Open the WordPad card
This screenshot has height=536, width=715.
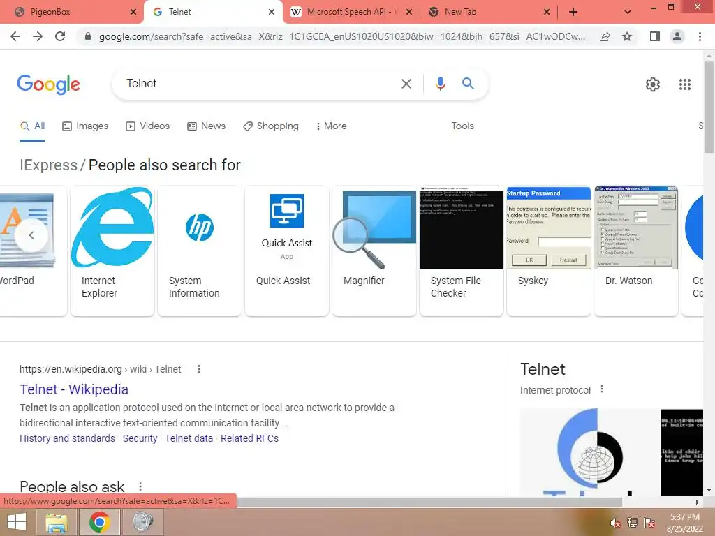34,251
